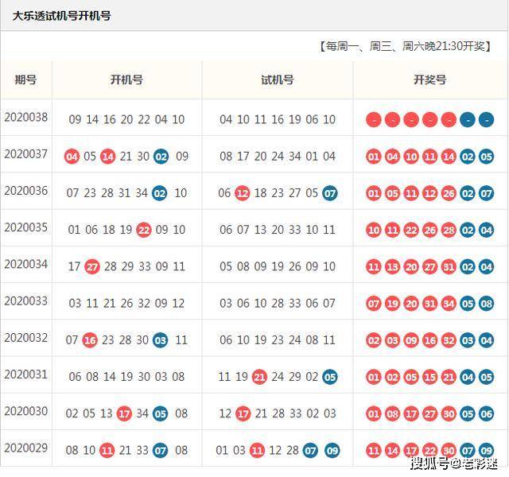Click red ball 10 in 2020037 开奖号 column
509x477 pixels.
[411, 157]
